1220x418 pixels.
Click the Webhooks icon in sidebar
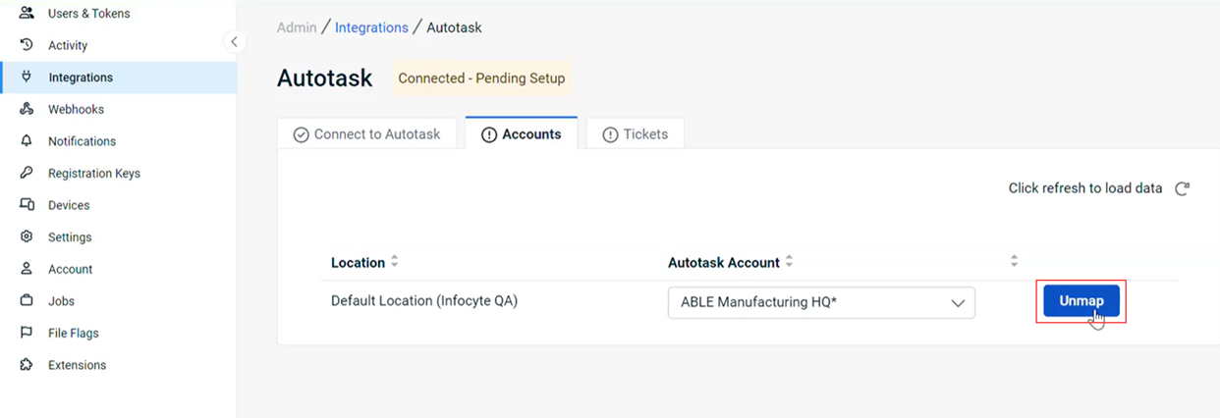pos(27,109)
